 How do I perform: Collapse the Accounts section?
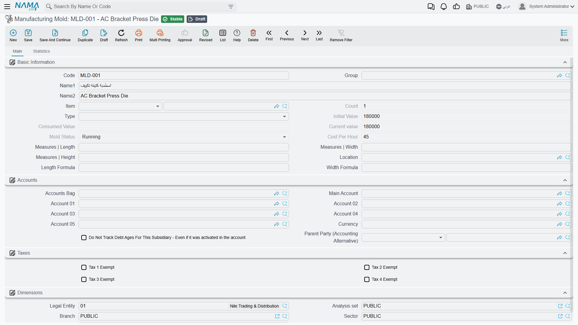(565, 180)
